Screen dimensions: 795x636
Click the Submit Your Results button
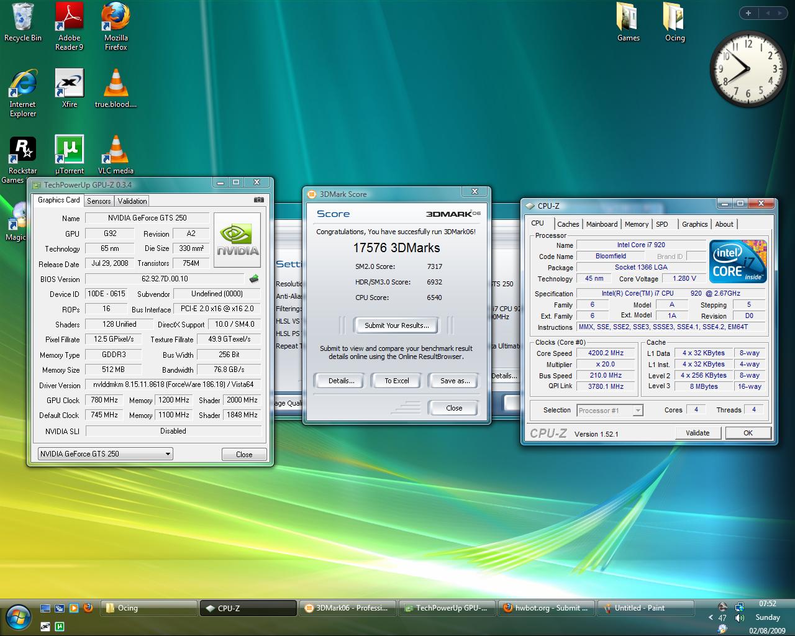point(396,325)
